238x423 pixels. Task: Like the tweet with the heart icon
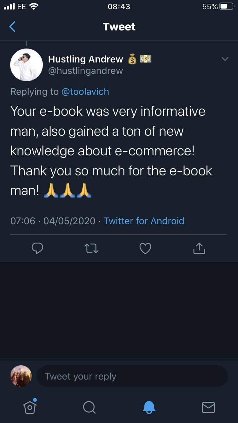(x=145, y=249)
